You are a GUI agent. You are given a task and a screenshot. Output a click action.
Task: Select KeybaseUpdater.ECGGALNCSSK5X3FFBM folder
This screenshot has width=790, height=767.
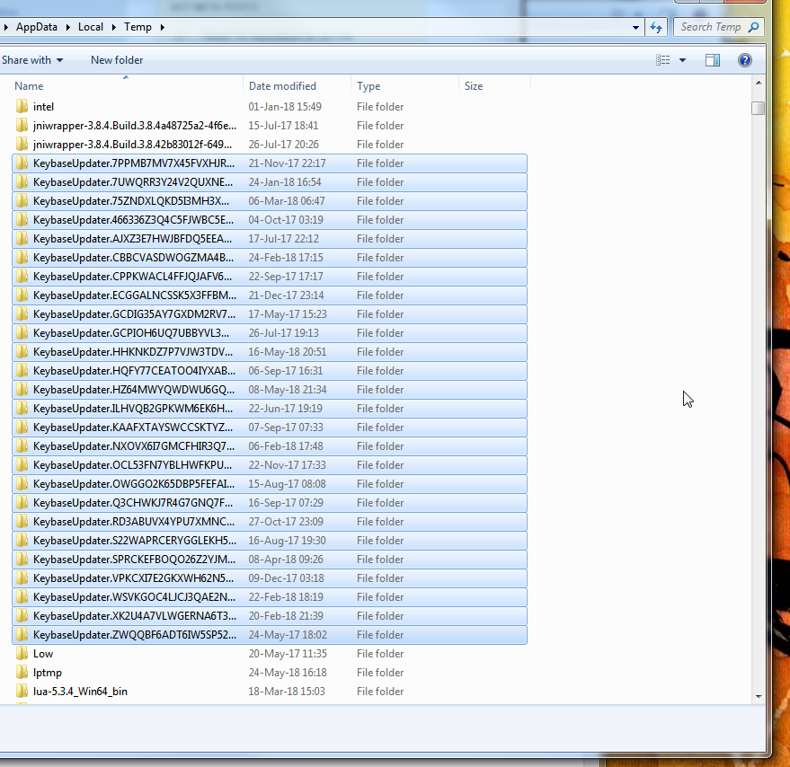coord(270,295)
